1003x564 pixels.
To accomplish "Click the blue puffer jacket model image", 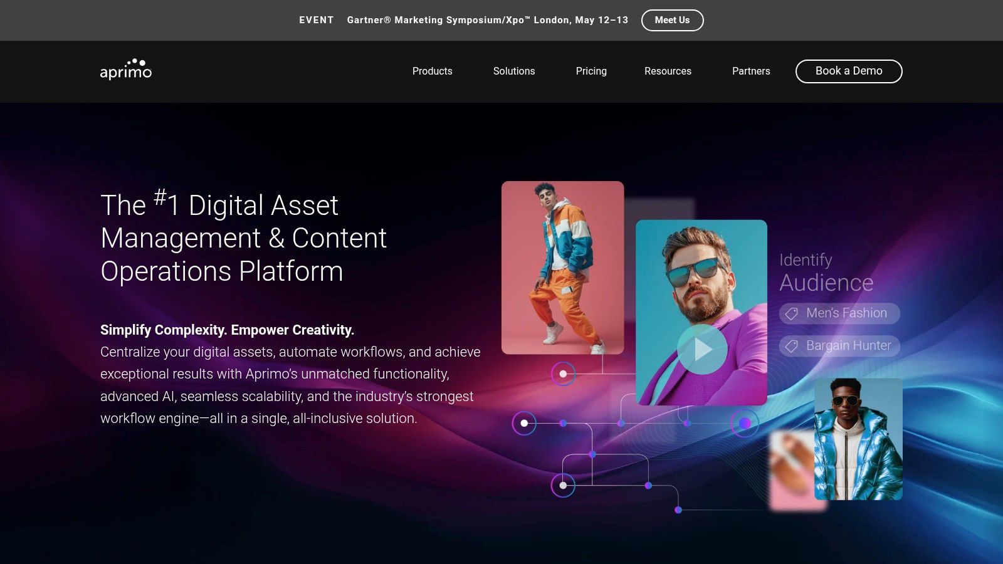I will pyautogui.click(x=858, y=439).
